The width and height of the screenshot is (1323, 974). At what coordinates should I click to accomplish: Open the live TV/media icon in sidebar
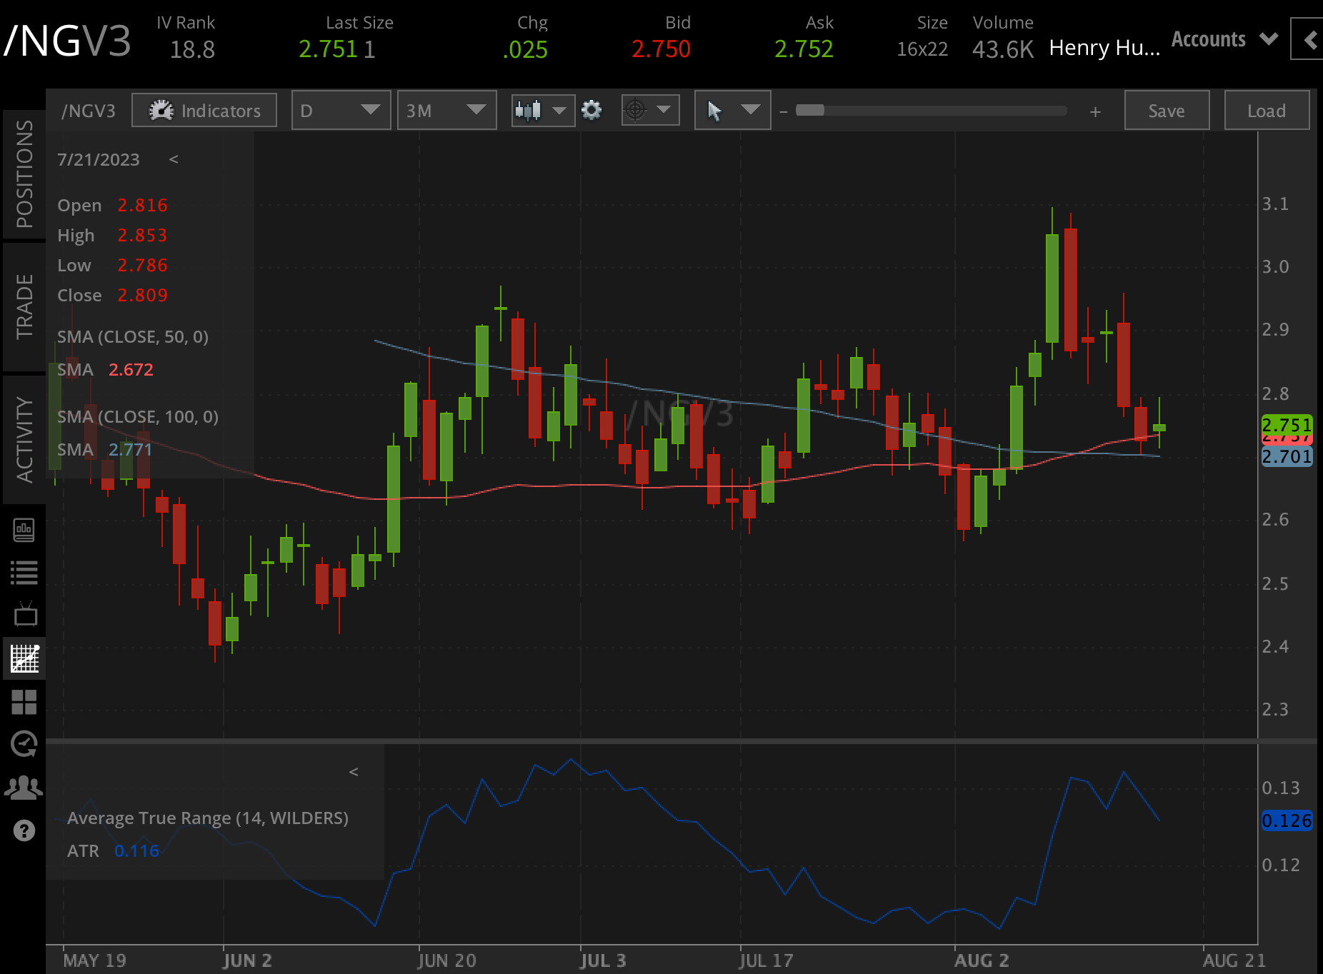click(x=24, y=614)
